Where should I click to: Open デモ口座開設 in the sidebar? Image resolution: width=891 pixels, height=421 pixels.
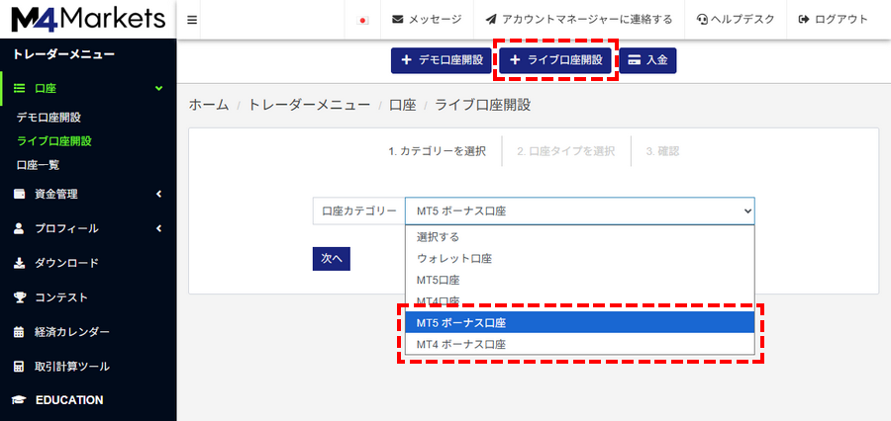49,118
